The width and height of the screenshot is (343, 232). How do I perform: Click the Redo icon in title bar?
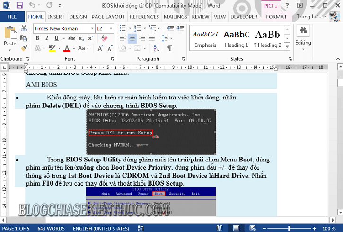pyautogui.click(x=49, y=5)
